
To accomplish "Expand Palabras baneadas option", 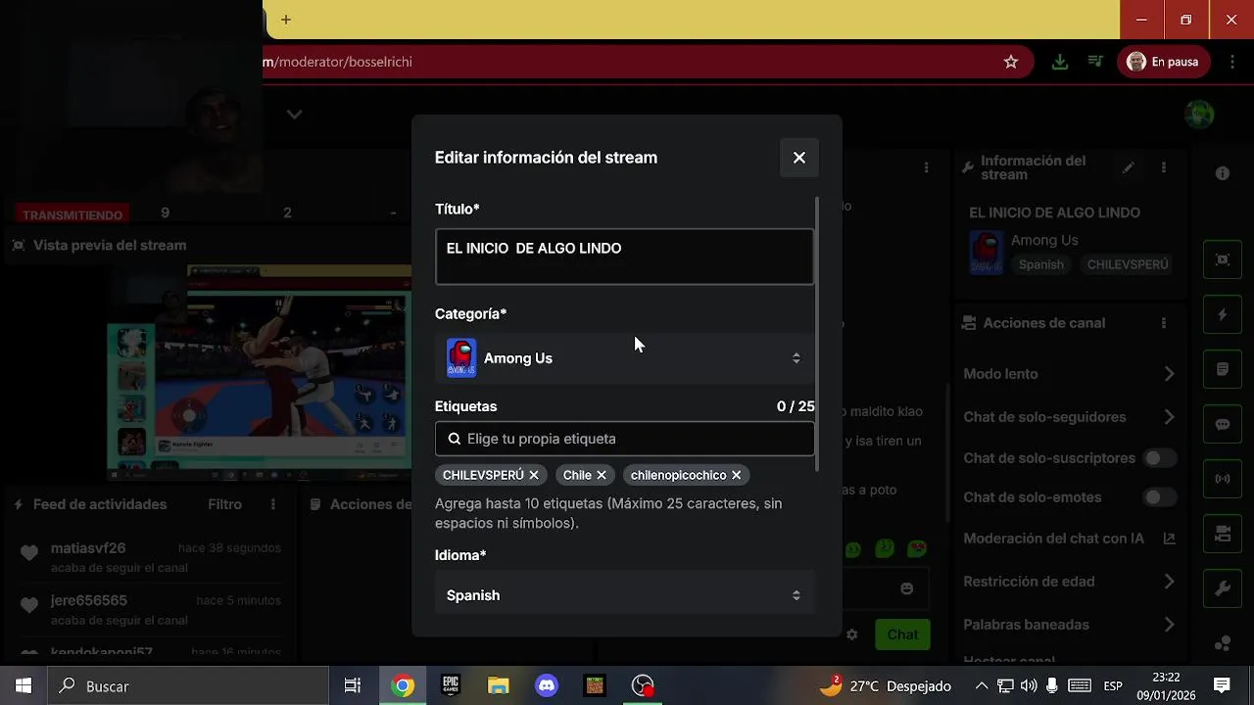I will (x=1070, y=625).
